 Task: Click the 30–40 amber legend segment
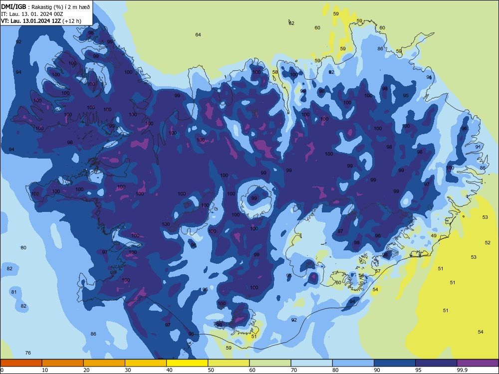[146, 363]
